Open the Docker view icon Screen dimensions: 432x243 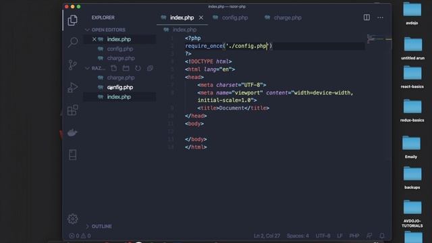pos(72,132)
